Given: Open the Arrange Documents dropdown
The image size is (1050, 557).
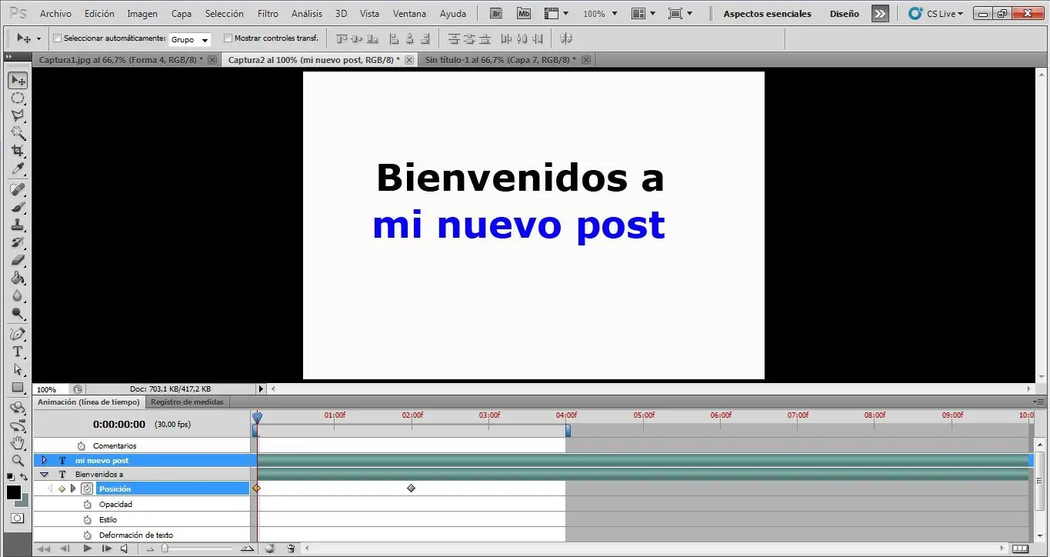Looking at the screenshot, I should (643, 14).
